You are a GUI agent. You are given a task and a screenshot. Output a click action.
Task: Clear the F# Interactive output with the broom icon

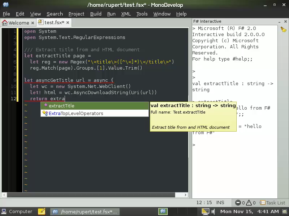[284, 29]
